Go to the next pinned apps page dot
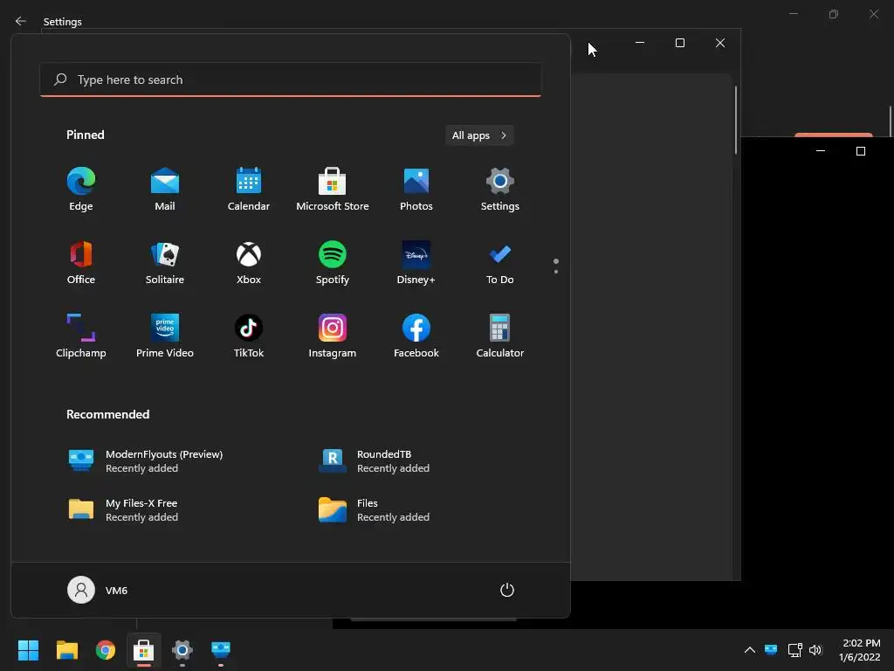This screenshot has height=671, width=894. (x=556, y=272)
